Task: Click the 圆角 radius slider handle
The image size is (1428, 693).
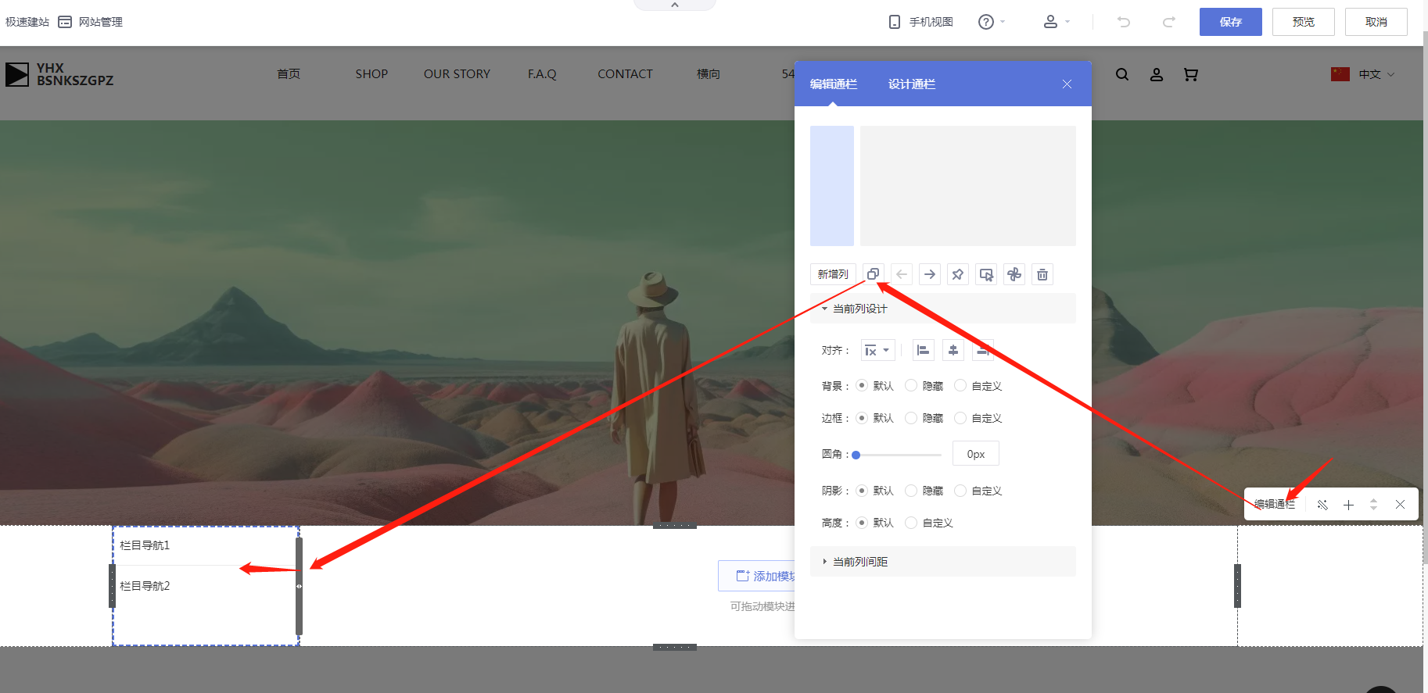Action: coord(856,455)
